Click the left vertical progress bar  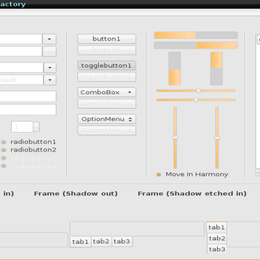click(175, 68)
